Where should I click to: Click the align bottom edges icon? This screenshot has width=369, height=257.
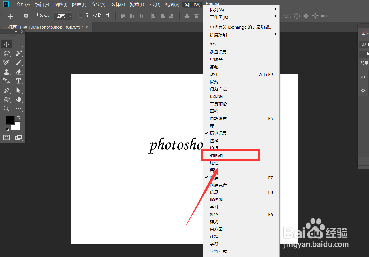pos(141,16)
